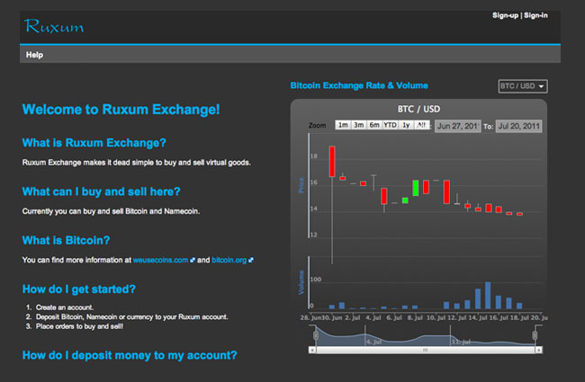The height and width of the screenshot is (382, 585).
Task: Select the 6m zoom range
Action: tap(374, 125)
